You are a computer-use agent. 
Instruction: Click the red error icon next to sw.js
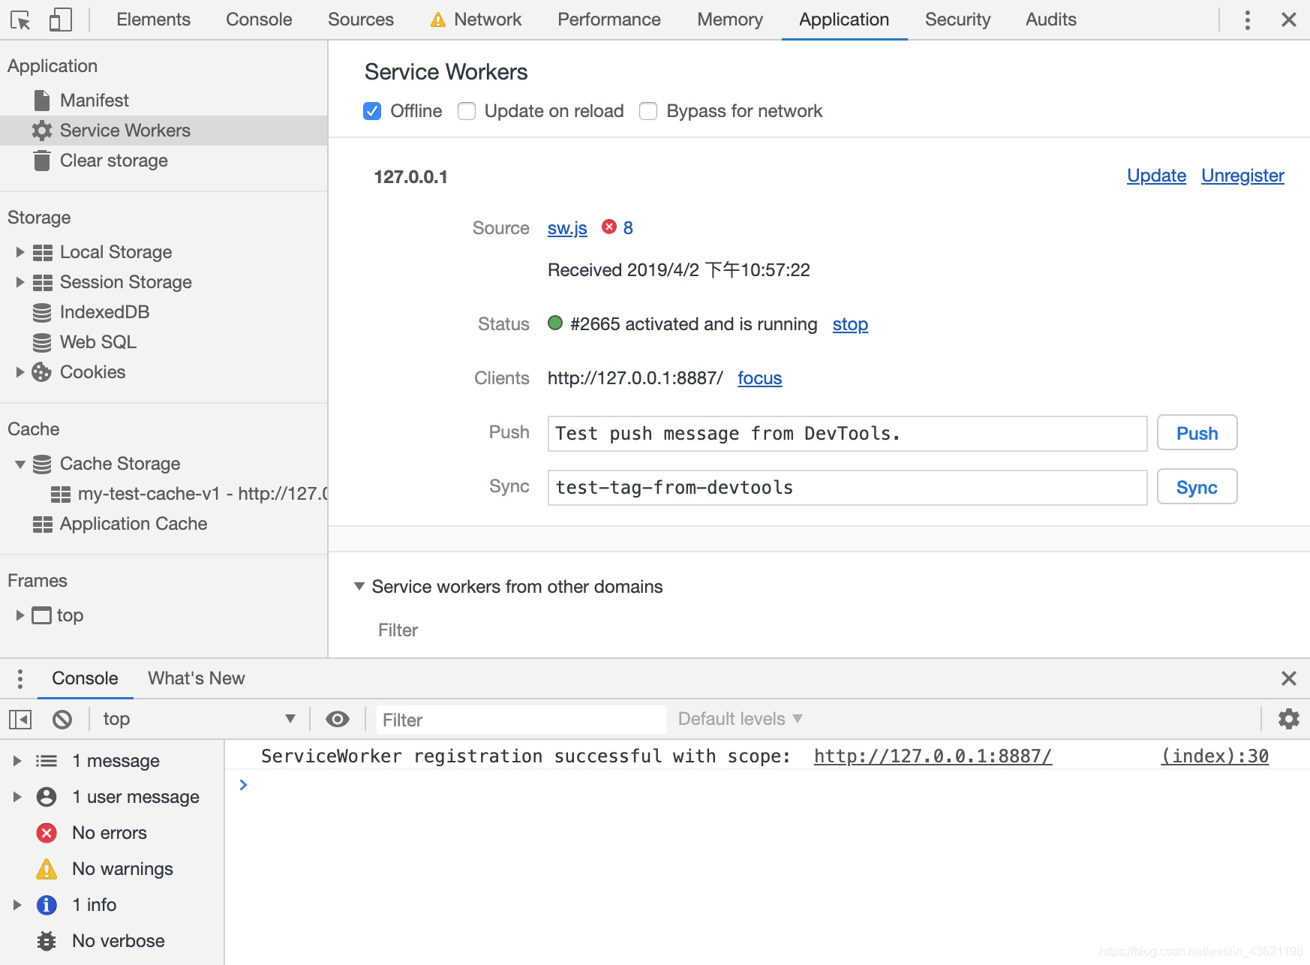coord(609,227)
